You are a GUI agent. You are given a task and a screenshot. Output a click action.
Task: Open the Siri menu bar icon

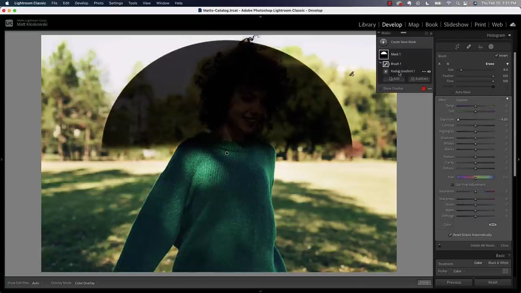point(475,3)
